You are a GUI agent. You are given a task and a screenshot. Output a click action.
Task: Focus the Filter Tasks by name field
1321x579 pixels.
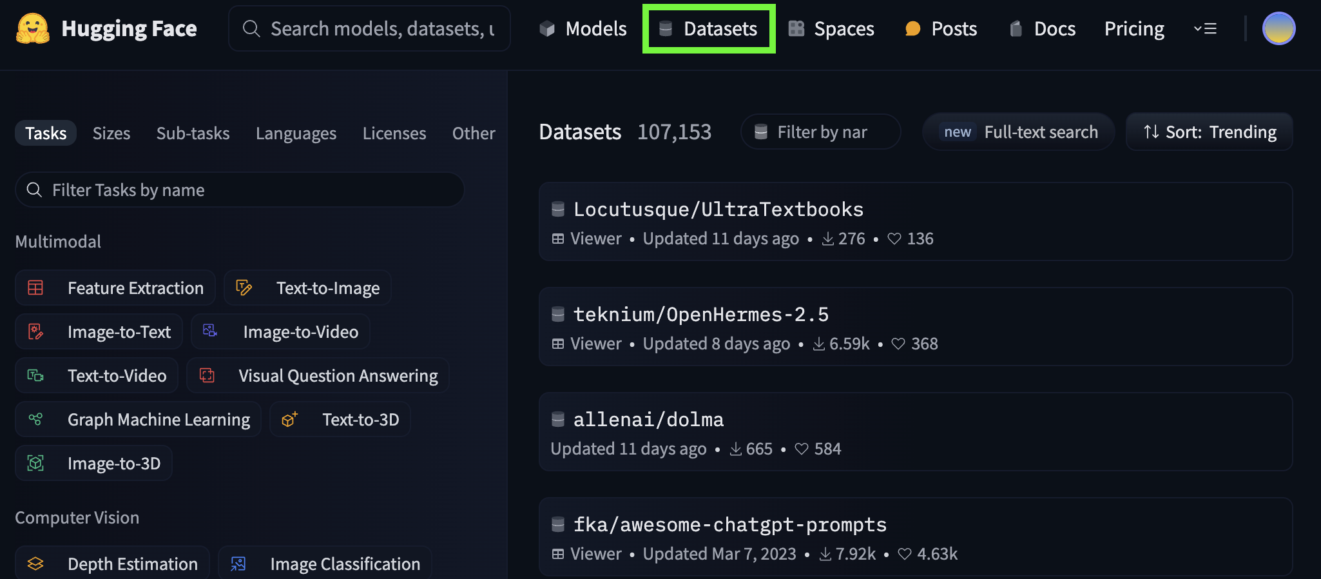[x=240, y=190]
